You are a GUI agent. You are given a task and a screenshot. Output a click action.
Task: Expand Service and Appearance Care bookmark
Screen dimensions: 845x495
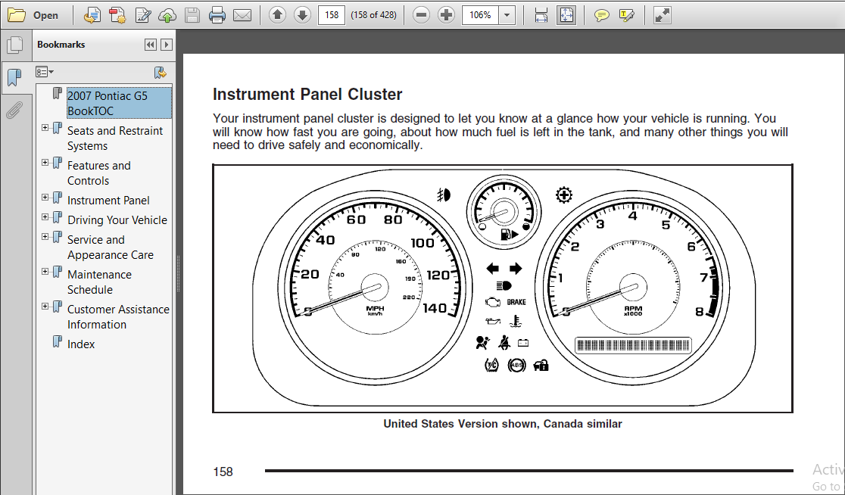[45, 237]
